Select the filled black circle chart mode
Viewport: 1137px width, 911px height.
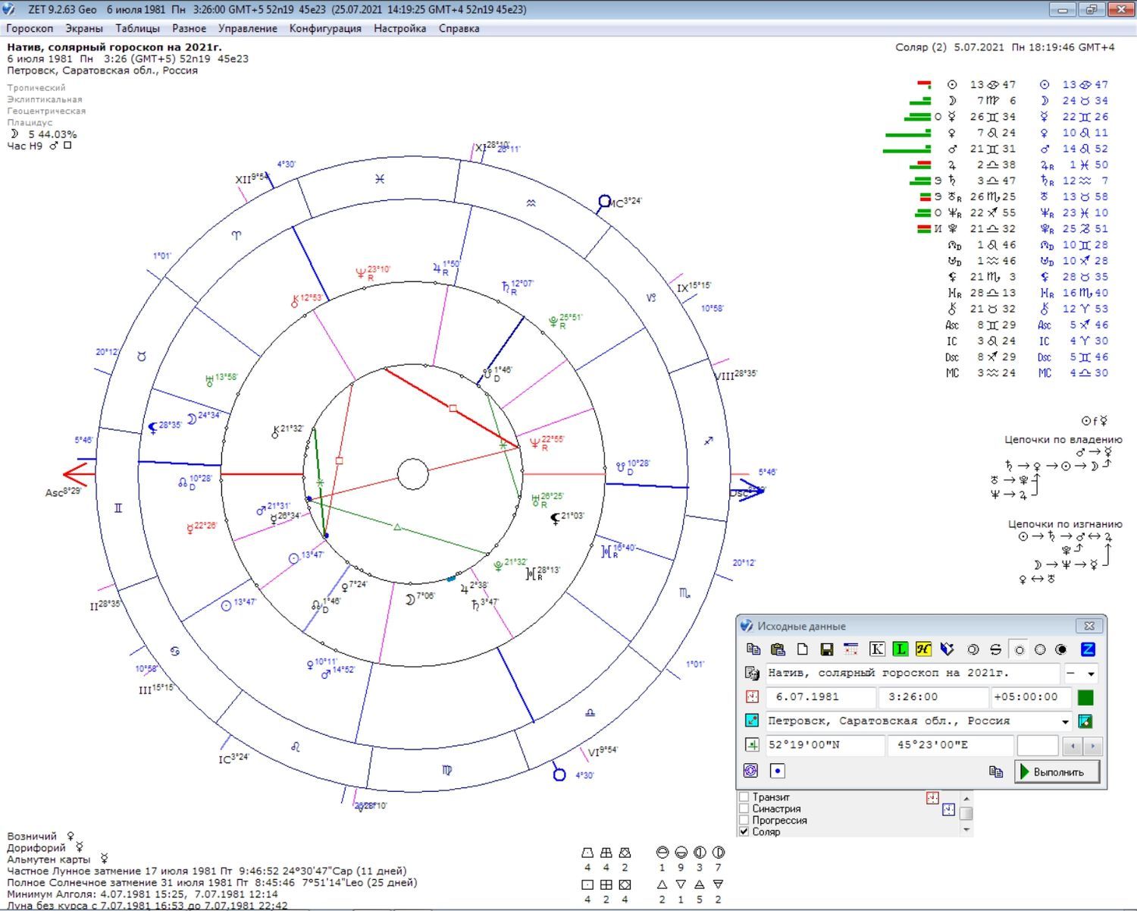coord(1061,650)
